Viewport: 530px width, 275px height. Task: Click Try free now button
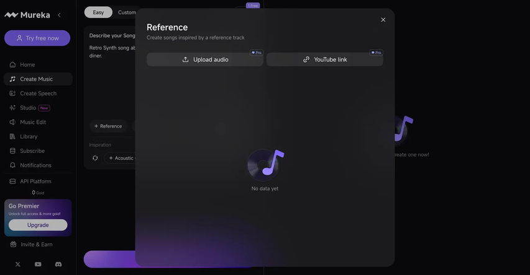coord(37,38)
